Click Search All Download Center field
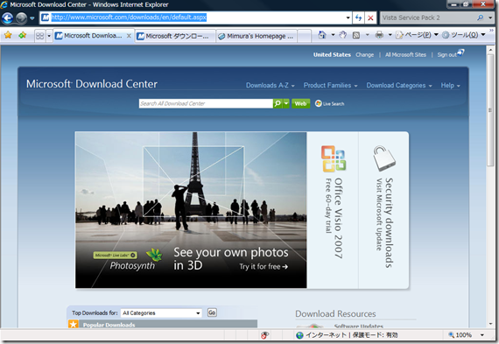The width and height of the screenshot is (499, 344). click(206, 103)
